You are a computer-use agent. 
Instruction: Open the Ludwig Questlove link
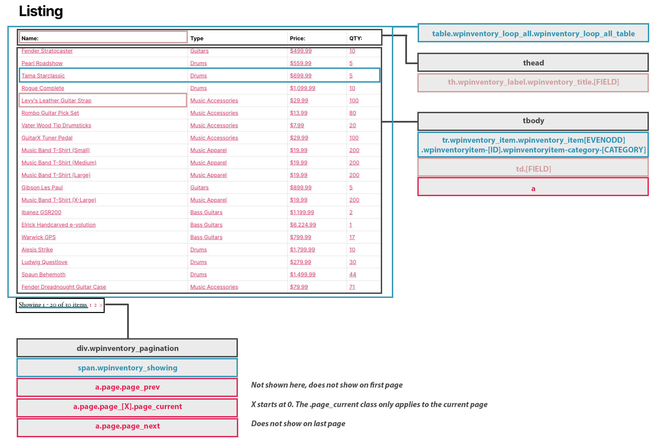pyautogui.click(x=44, y=262)
